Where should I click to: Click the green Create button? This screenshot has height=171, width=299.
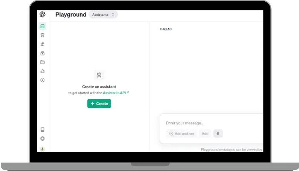pos(99,103)
